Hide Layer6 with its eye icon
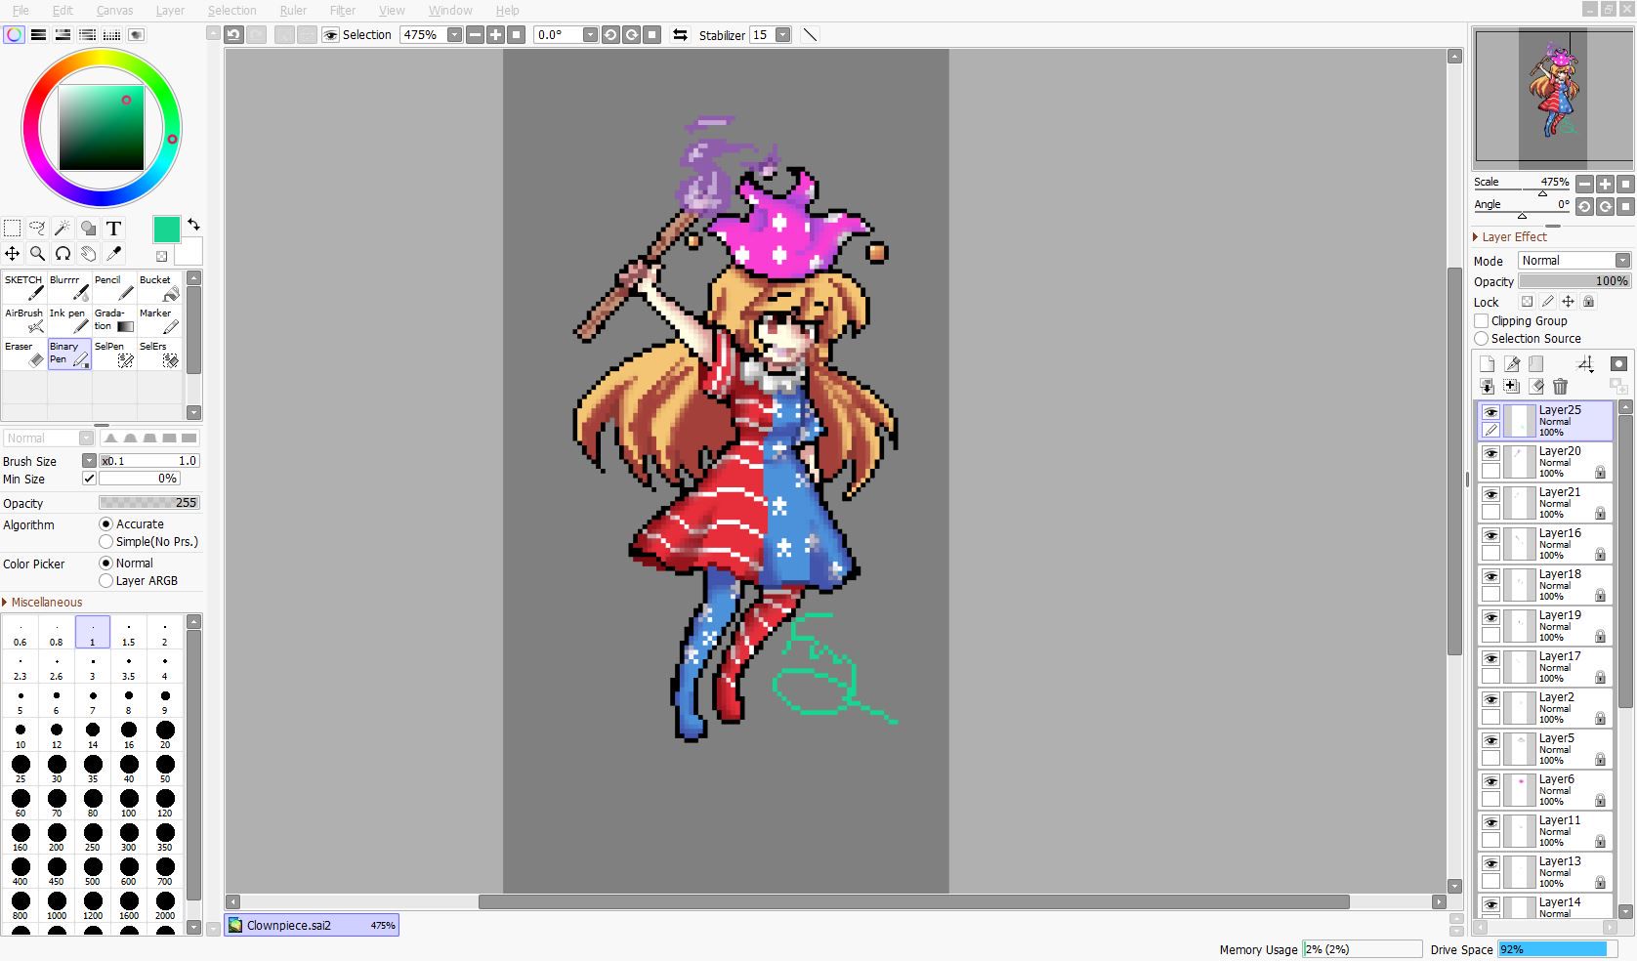 [1490, 782]
